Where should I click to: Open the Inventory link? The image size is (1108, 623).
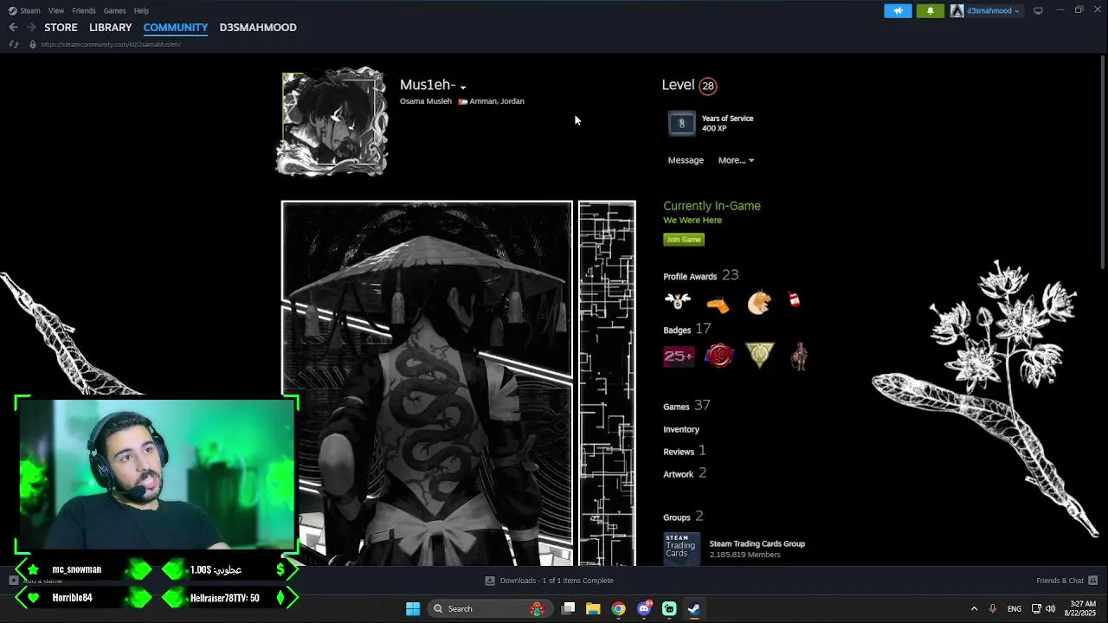point(681,429)
